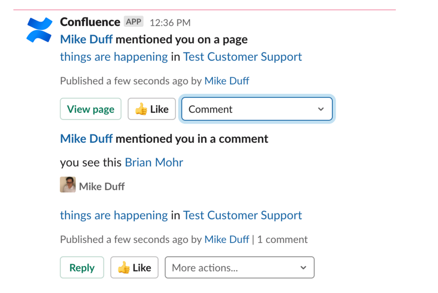This screenshot has height=293, width=438.
Task: Open 'things are happening' link above View page
Action: 114,57
